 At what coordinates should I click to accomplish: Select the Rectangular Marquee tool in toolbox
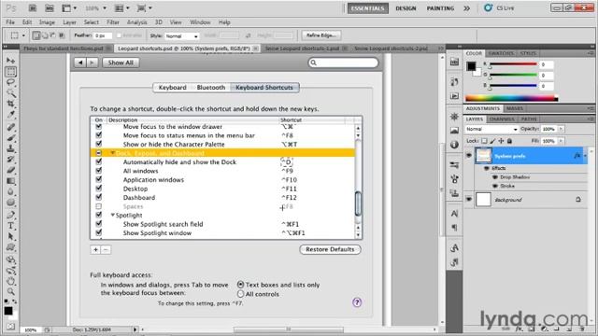[10, 72]
